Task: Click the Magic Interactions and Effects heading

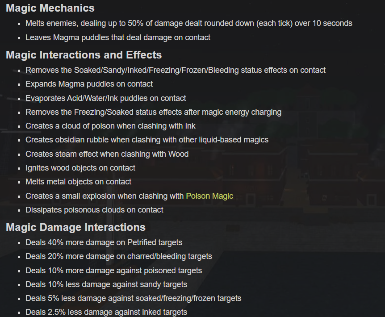Action: click(84, 55)
